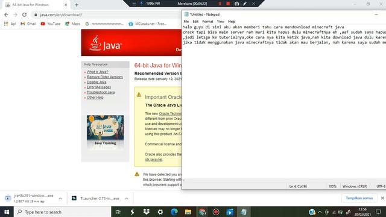Screen dimensions: 386x217
Task: Click the Java logo in the page header
Action: [106, 43]
